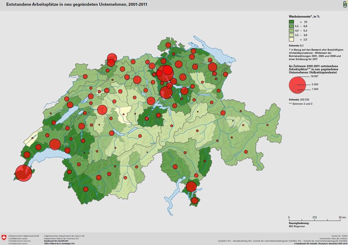Select the 4,0 – 5,4 legend swatch
348x245 pixels.
coord(292,31)
